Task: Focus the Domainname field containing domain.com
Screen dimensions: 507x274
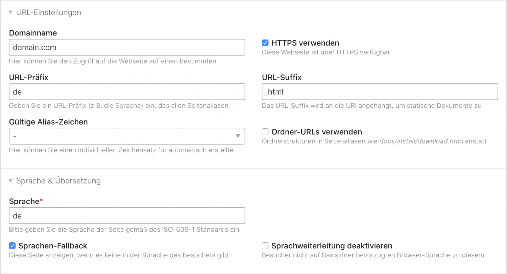Action: point(127,47)
